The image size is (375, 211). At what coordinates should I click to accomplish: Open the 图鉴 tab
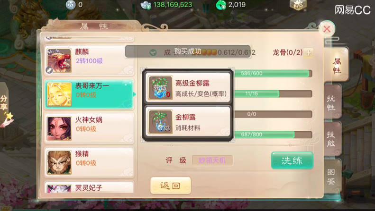pos(332,177)
